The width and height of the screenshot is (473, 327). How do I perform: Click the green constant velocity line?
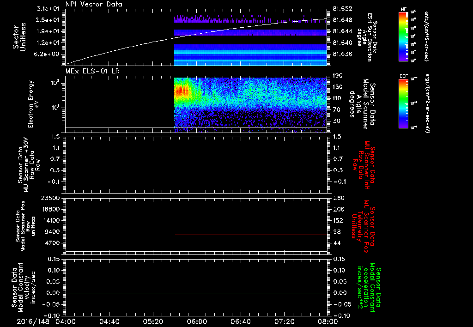click(196, 293)
